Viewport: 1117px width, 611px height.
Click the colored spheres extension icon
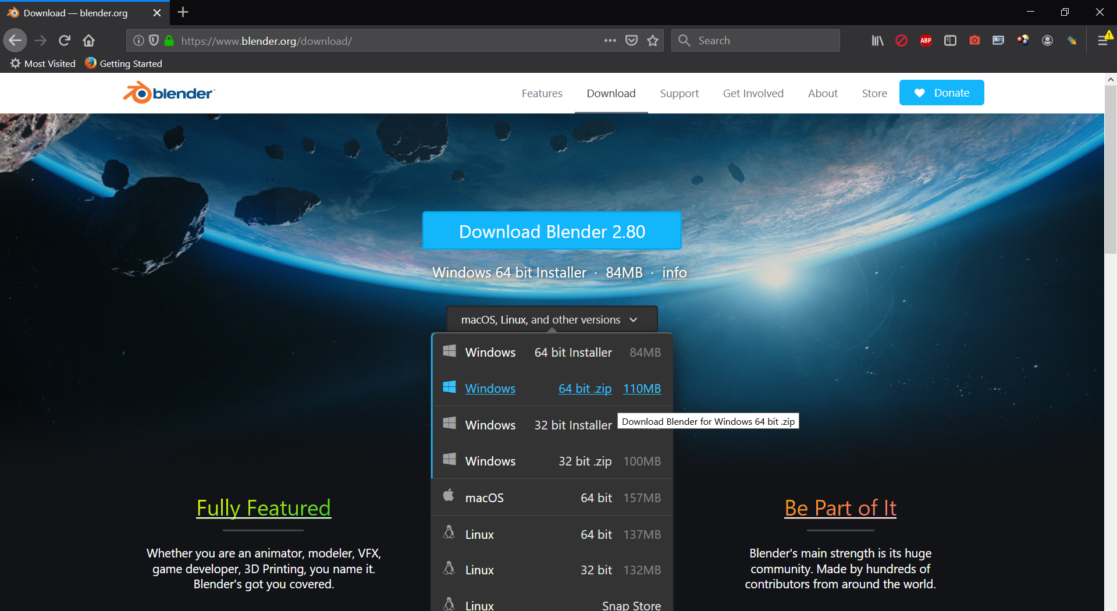coord(1023,41)
